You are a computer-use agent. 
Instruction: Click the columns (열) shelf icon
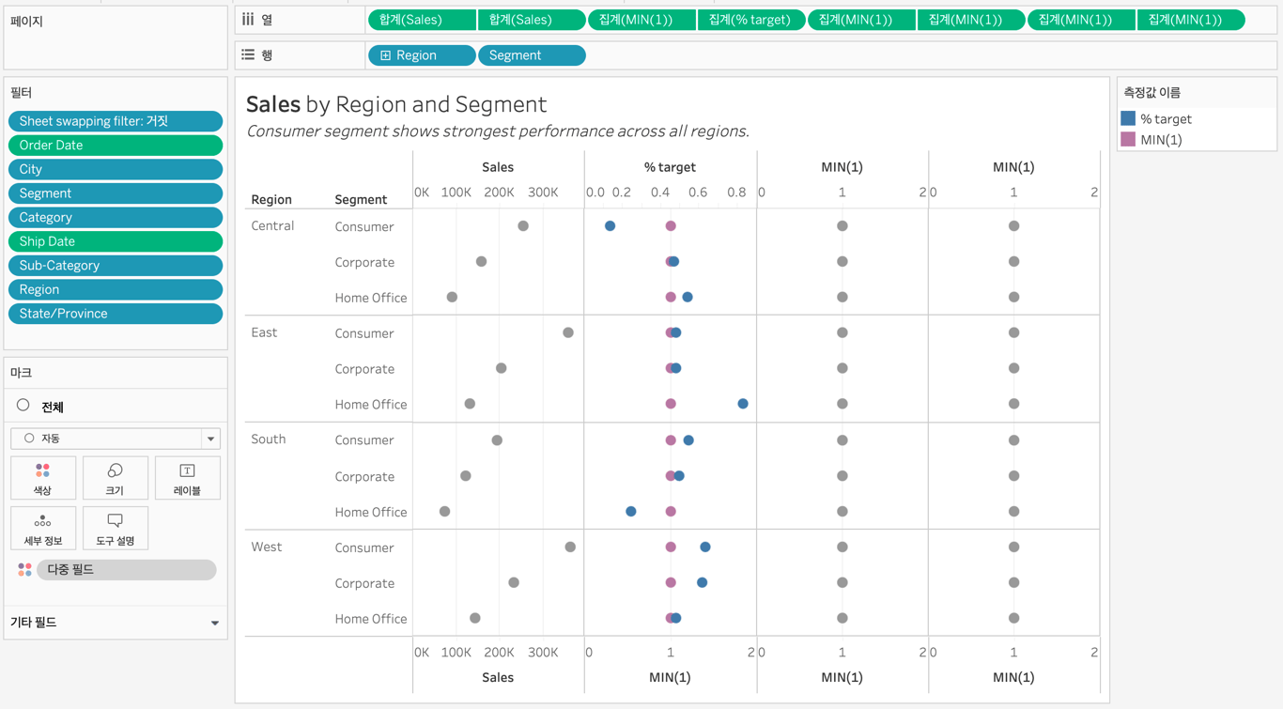point(248,19)
